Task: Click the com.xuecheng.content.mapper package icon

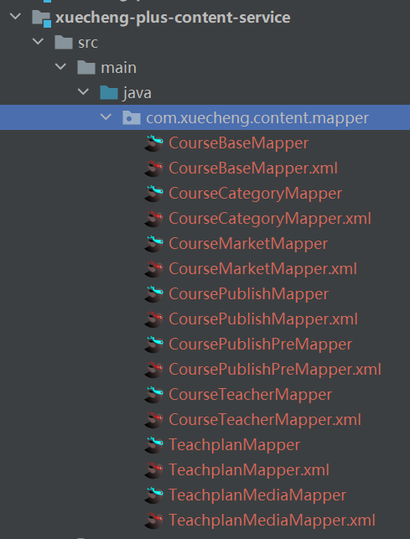Action: (132, 118)
